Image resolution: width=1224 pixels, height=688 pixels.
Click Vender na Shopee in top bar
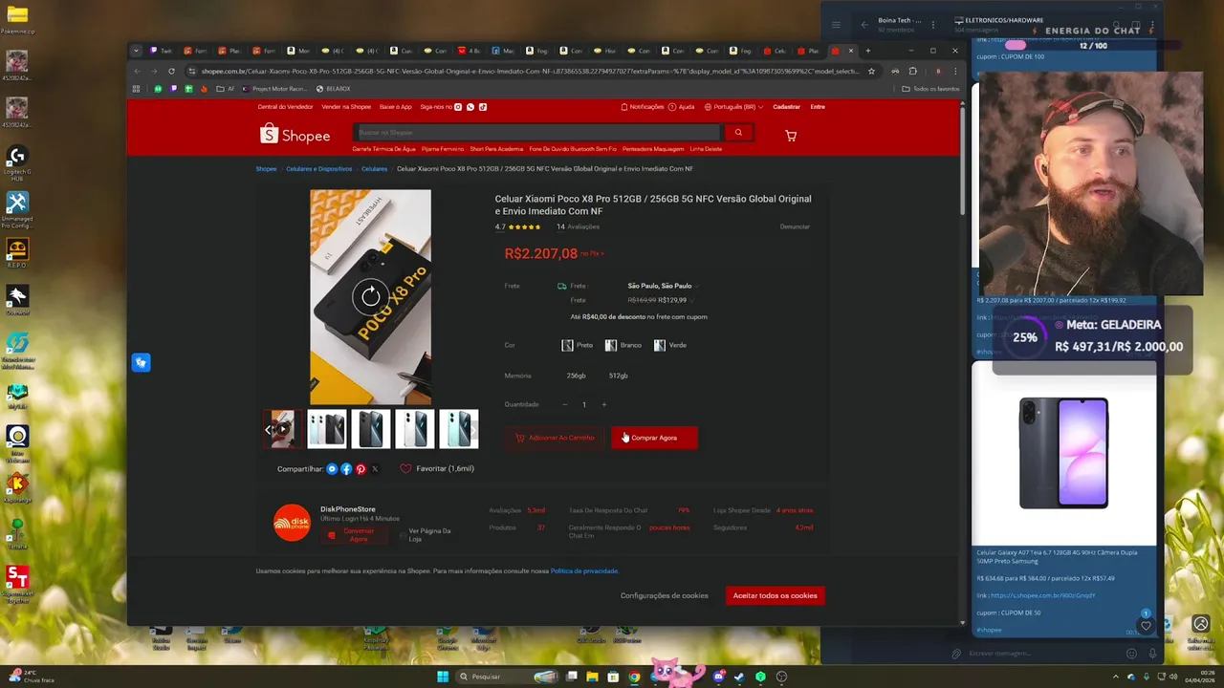[346, 107]
